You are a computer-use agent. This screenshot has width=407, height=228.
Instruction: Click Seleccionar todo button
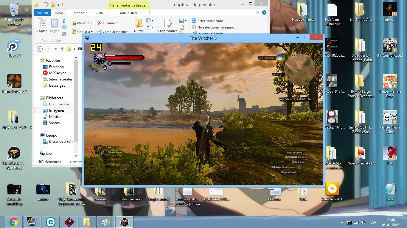(x=208, y=21)
